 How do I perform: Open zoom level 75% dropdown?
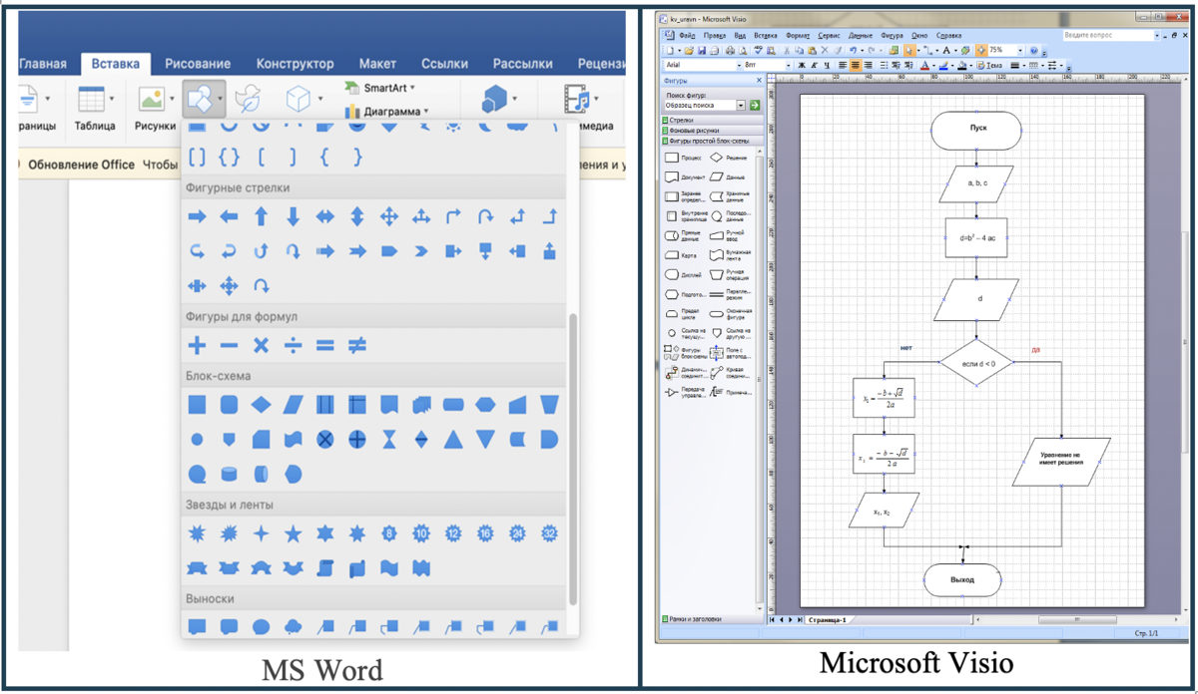click(x=1020, y=51)
